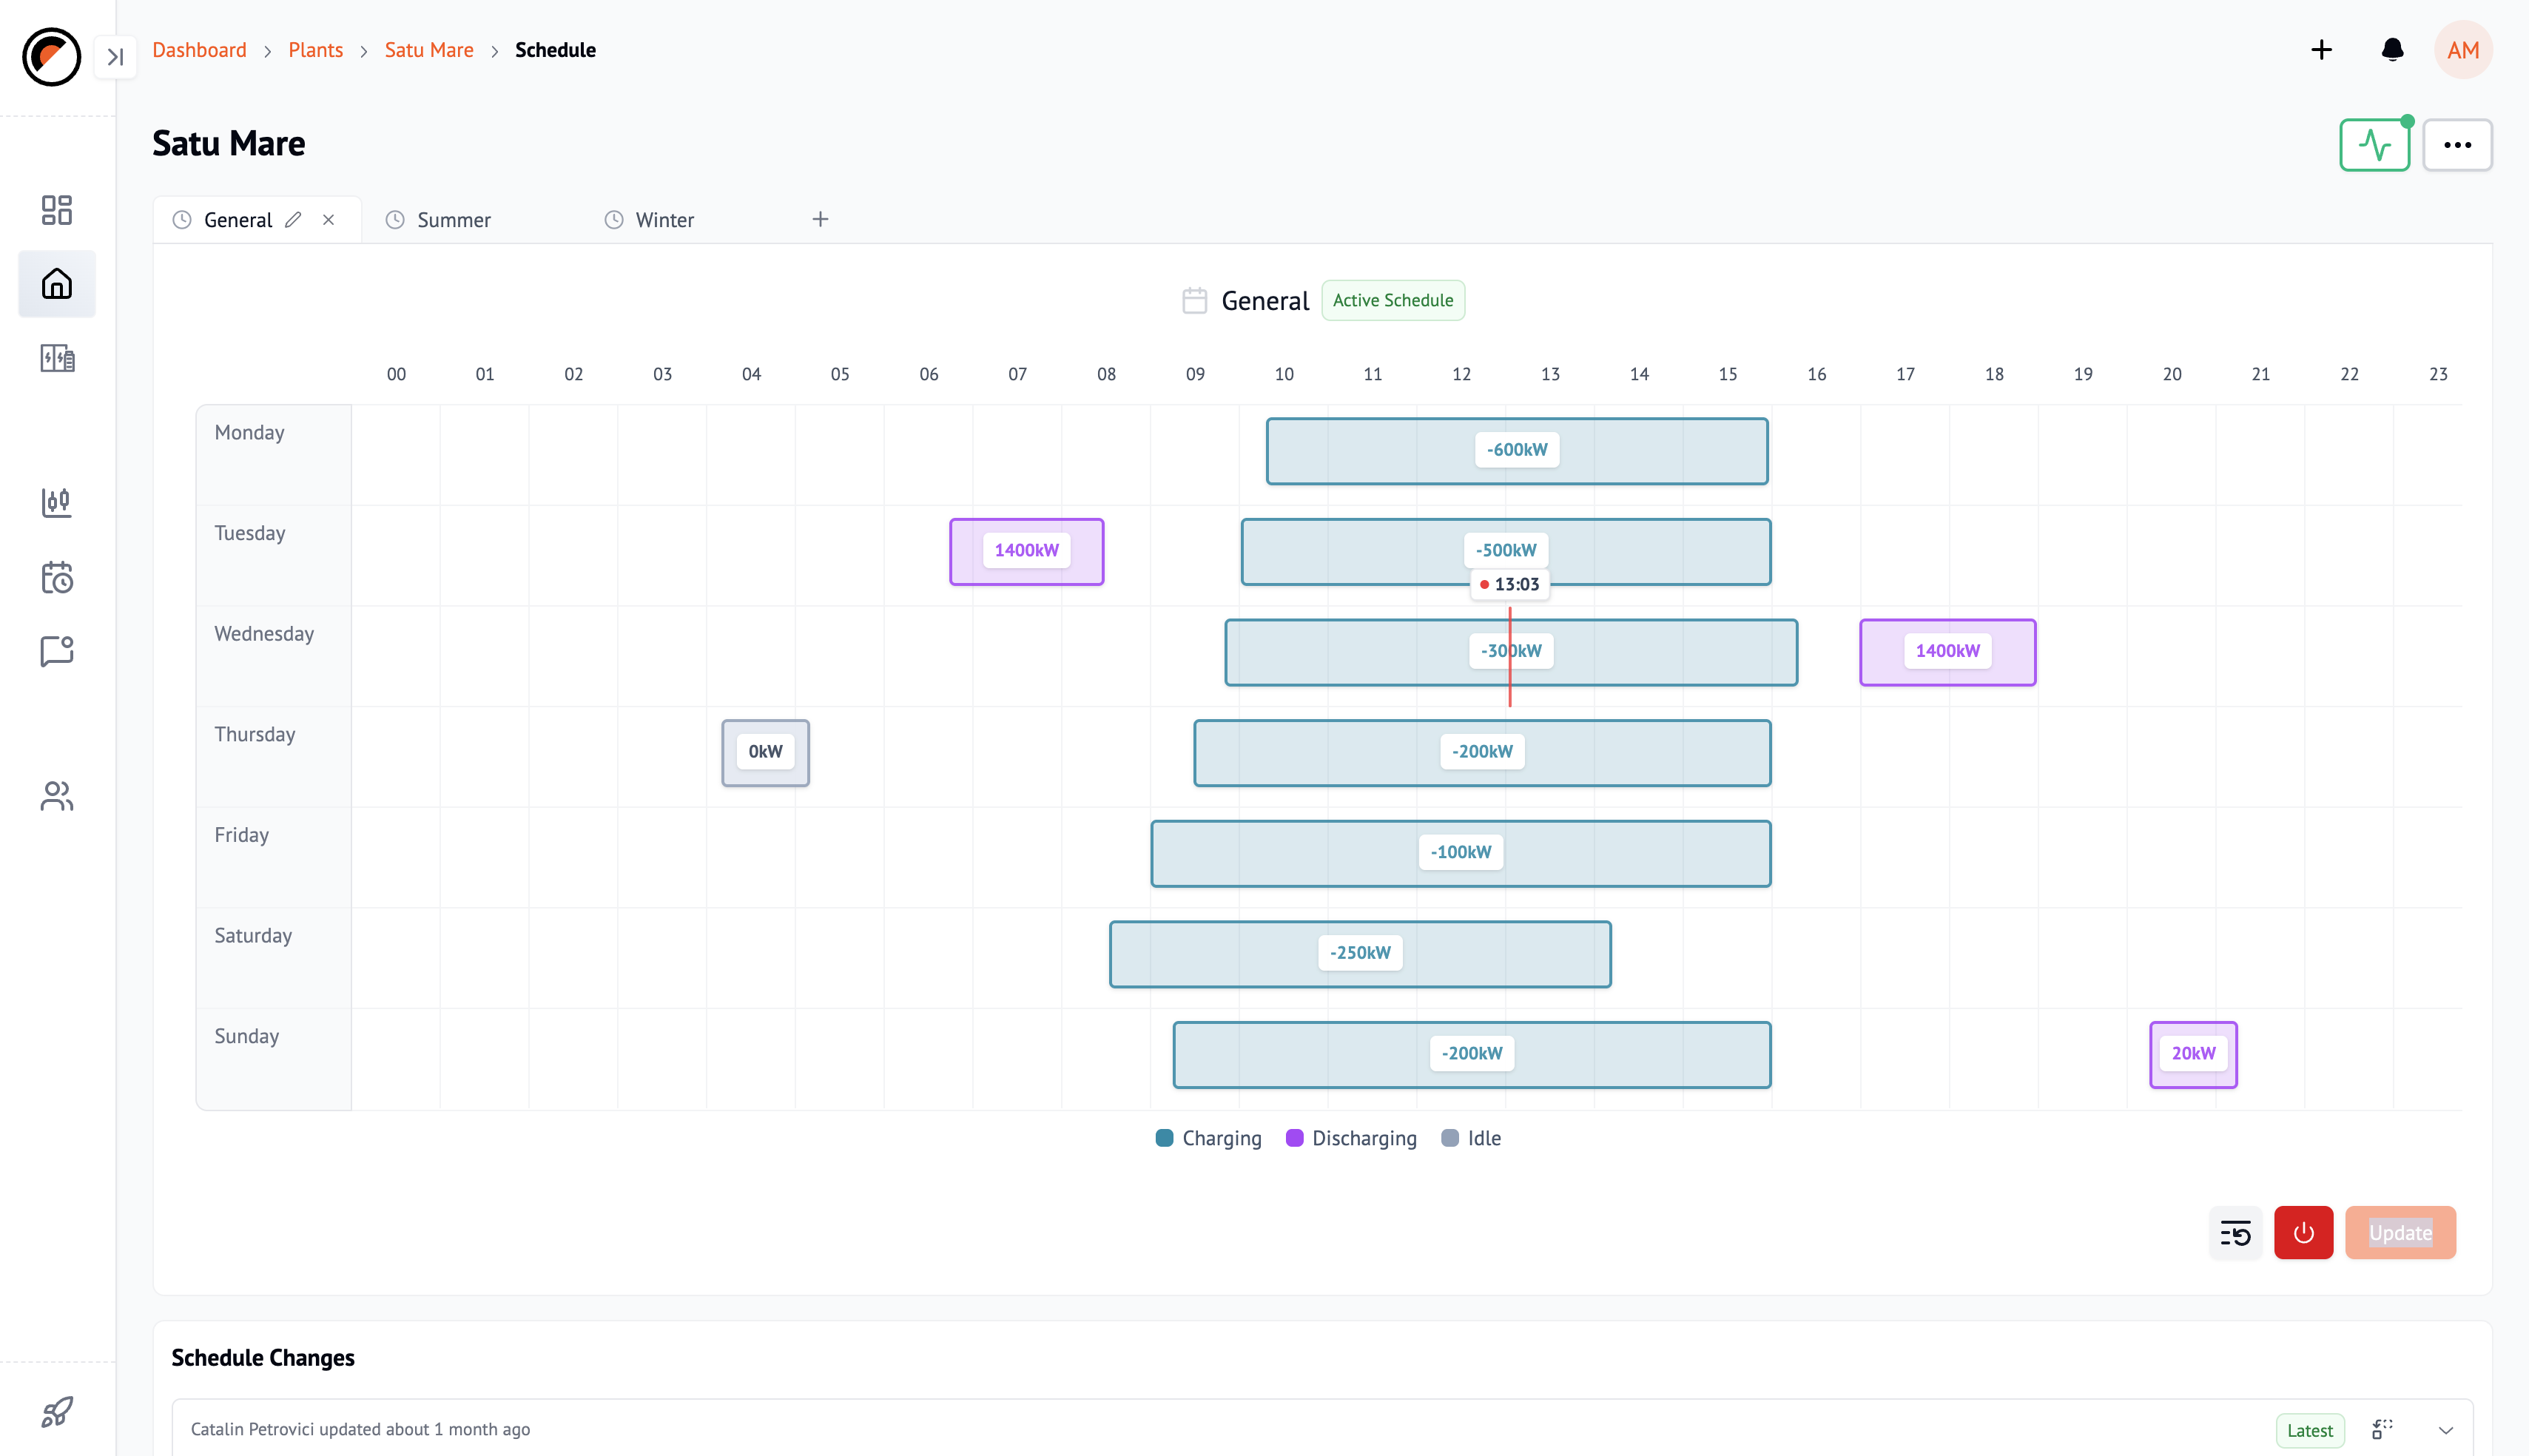The height and width of the screenshot is (1456, 2529).
Task: Select Wednesday's 1400kW discharging block
Action: (x=1947, y=652)
